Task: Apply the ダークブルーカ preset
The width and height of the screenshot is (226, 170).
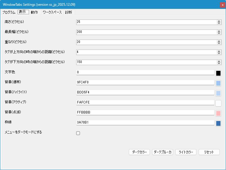Action: 162,152
